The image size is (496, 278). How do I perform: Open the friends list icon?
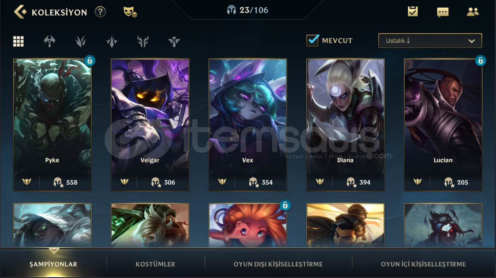tap(472, 12)
